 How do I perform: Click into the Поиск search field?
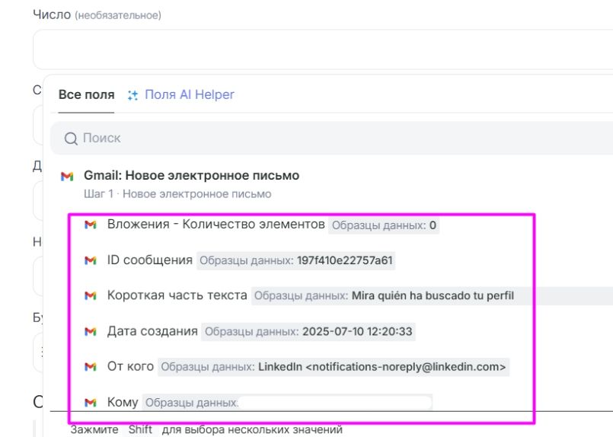305,139
